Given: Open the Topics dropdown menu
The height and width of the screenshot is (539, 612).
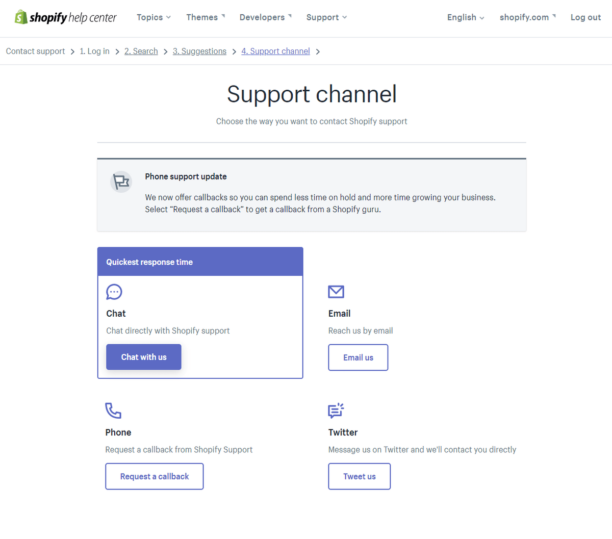Looking at the screenshot, I should tap(154, 17).
